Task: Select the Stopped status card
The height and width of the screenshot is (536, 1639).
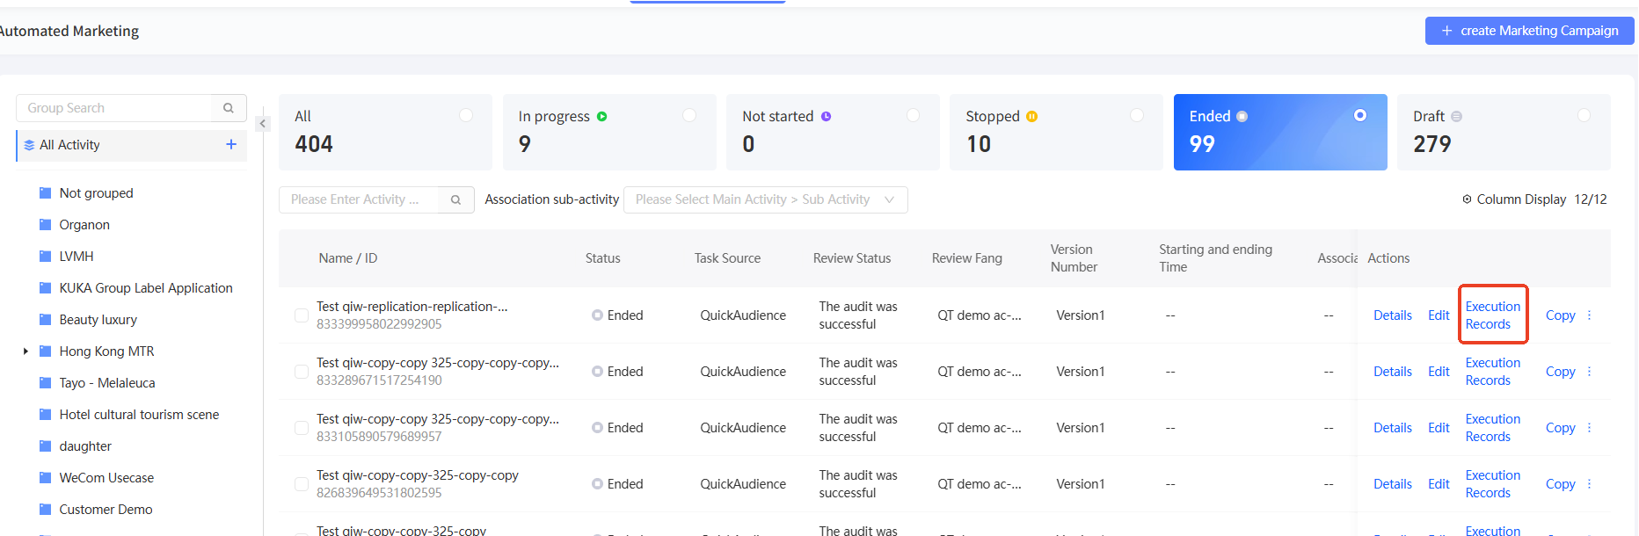Action: click(x=1055, y=132)
